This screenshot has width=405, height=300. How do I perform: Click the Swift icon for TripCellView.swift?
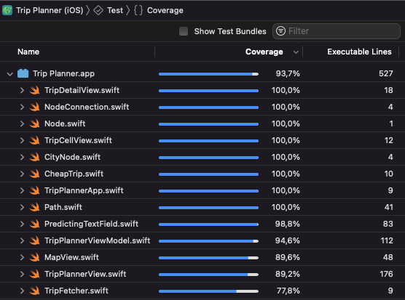[x=34, y=140]
